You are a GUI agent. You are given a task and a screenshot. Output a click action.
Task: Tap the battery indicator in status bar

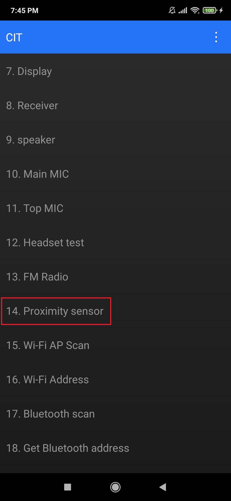pos(210,10)
